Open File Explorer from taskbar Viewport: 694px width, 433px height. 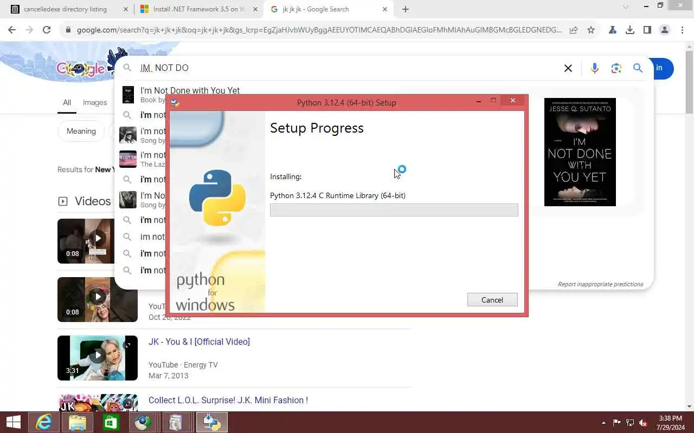coord(78,422)
